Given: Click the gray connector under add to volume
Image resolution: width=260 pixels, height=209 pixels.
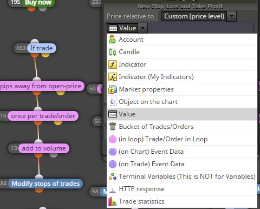Looking at the screenshot, I should point(54,155).
